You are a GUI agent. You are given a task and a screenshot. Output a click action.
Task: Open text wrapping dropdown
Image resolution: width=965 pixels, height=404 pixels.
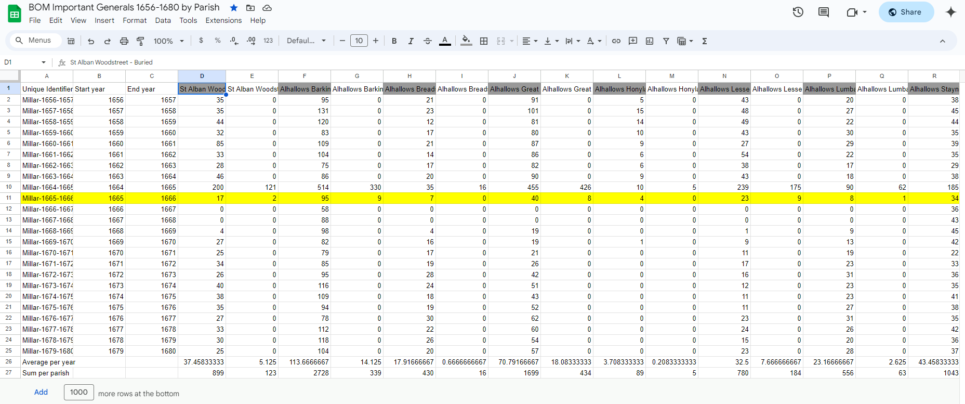(573, 41)
